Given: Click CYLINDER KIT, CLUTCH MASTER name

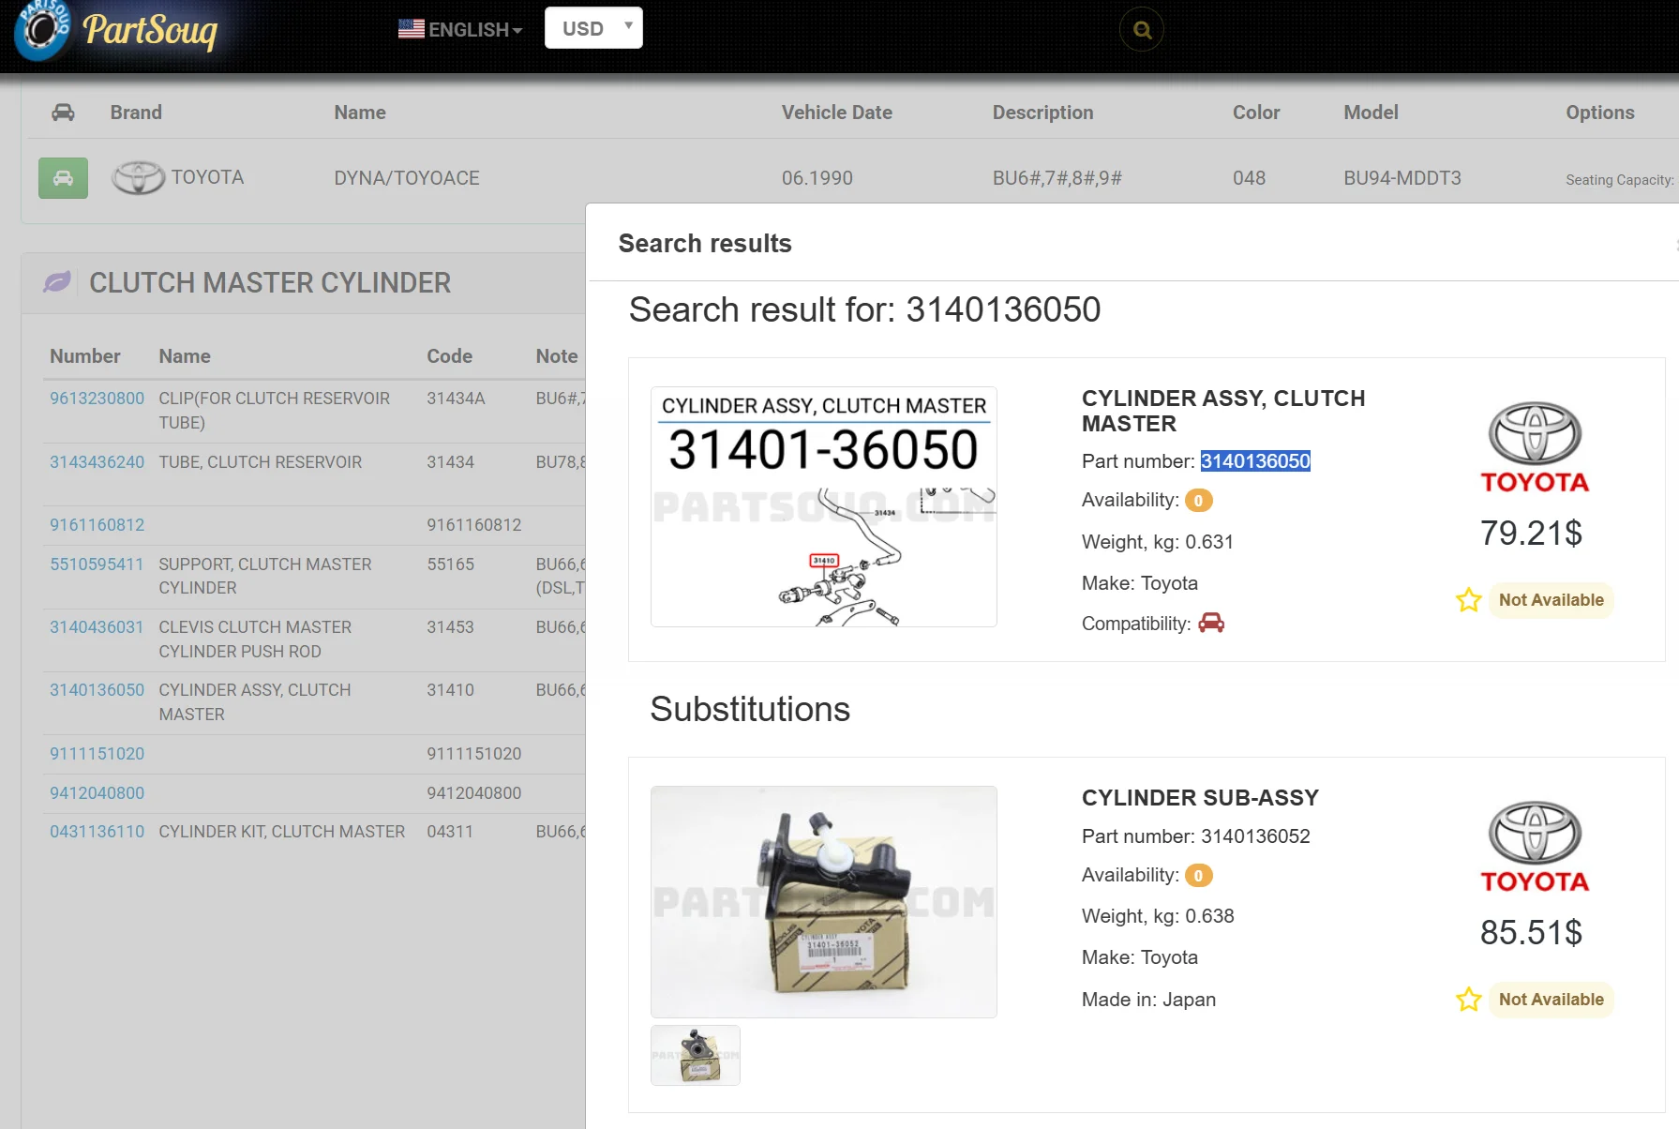Looking at the screenshot, I should [282, 832].
